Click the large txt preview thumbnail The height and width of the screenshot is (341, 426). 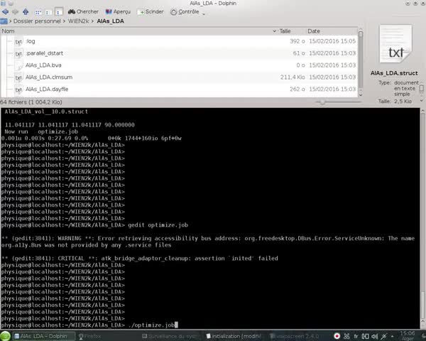point(395,44)
